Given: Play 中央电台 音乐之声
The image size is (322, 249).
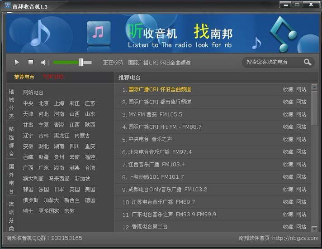Looking at the screenshot, I should click(150, 139).
